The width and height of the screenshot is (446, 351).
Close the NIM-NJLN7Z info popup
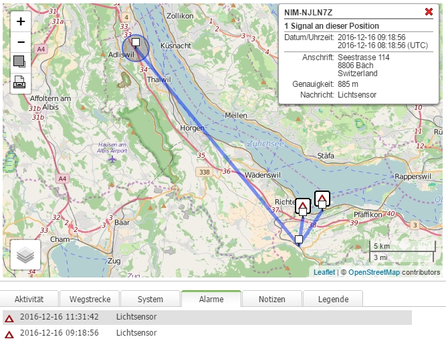pos(429,12)
